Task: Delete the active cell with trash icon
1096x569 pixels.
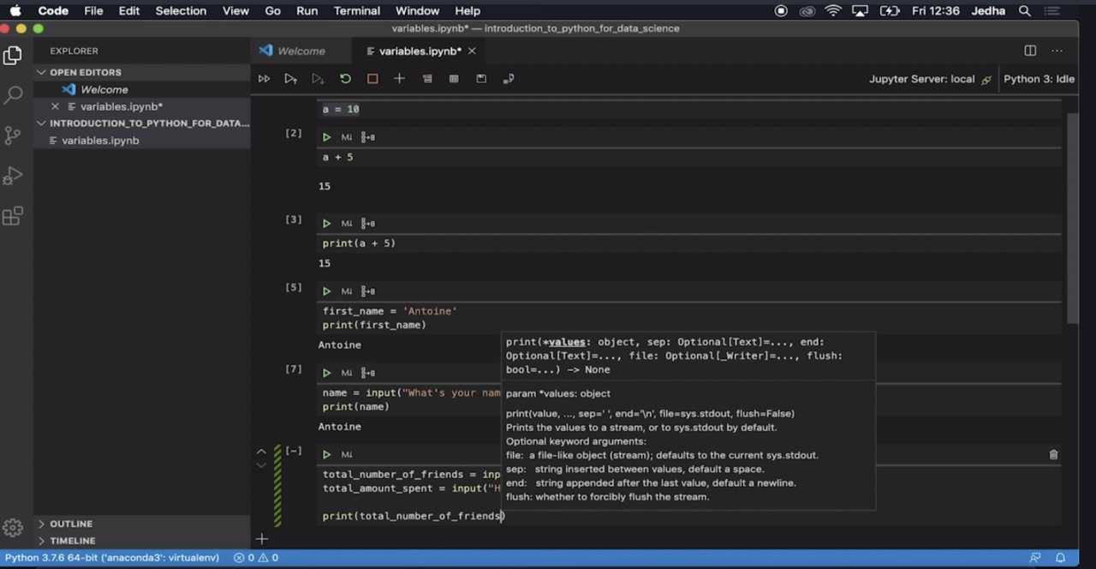Action: (x=1053, y=455)
